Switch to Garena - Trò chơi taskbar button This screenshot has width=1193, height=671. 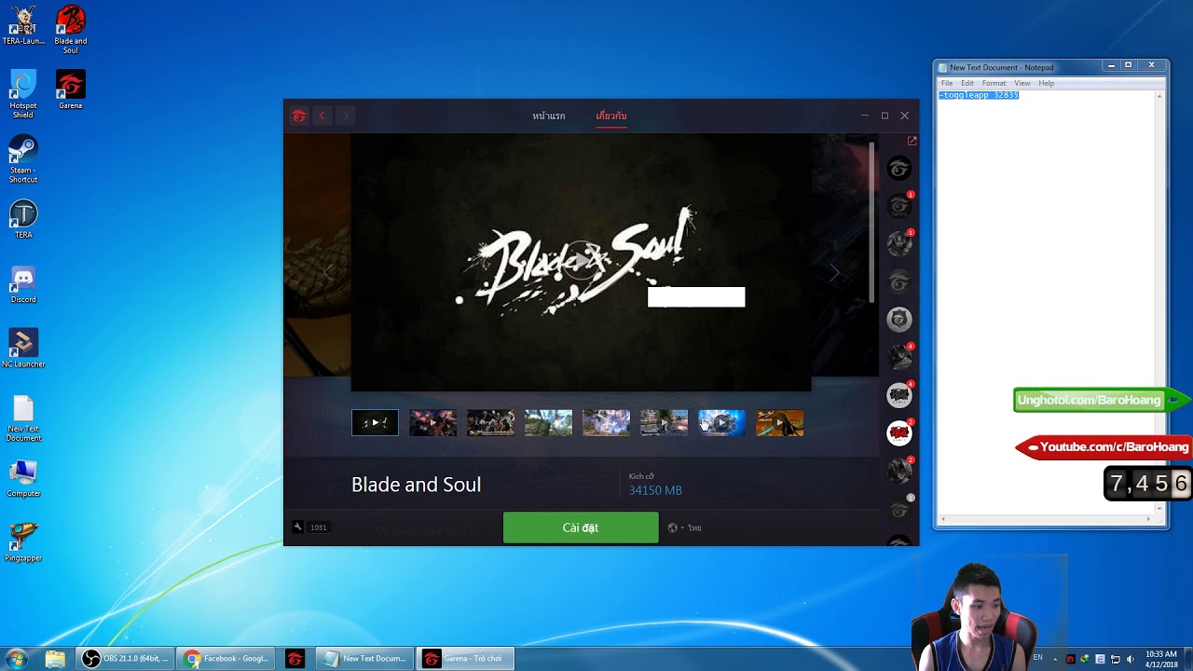point(465,659)
